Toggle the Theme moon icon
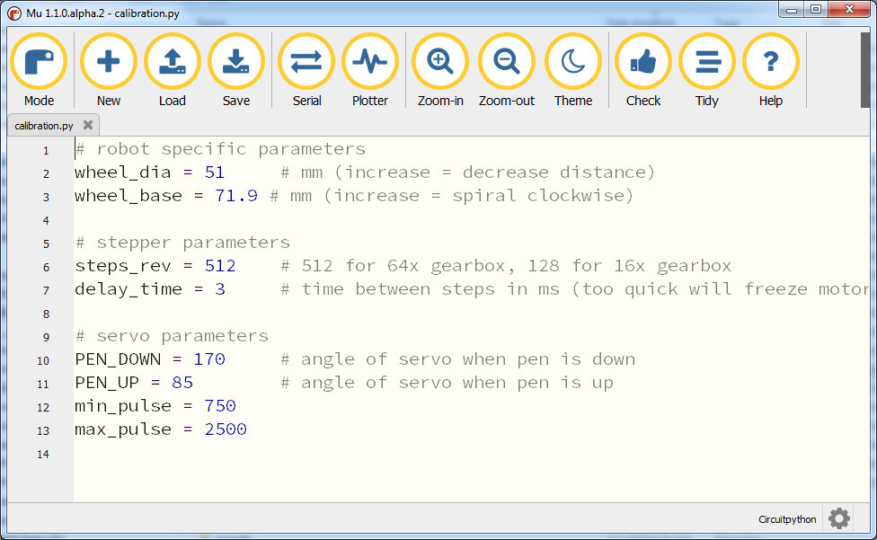877x540 pixels. tap(572, 61)
